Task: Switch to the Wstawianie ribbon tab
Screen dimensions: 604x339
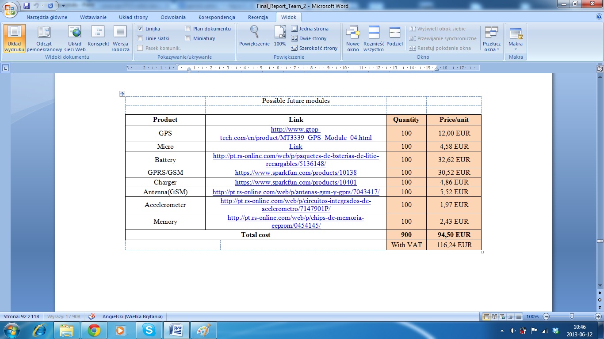Action: point(93,17)
